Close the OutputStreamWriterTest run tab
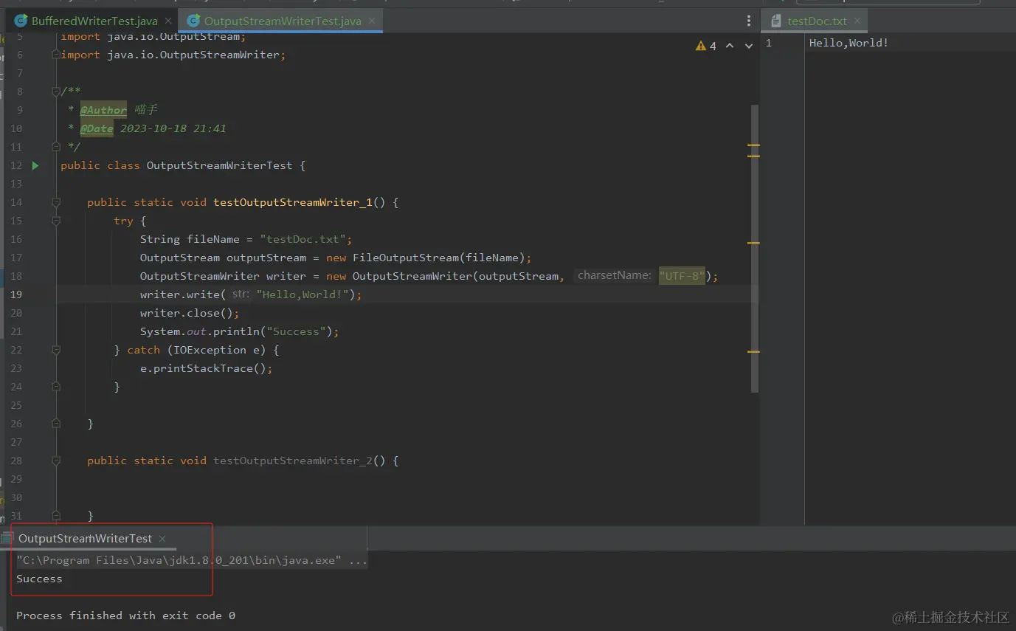Viewport: 1016px width, 631px height. coord(162,539)
